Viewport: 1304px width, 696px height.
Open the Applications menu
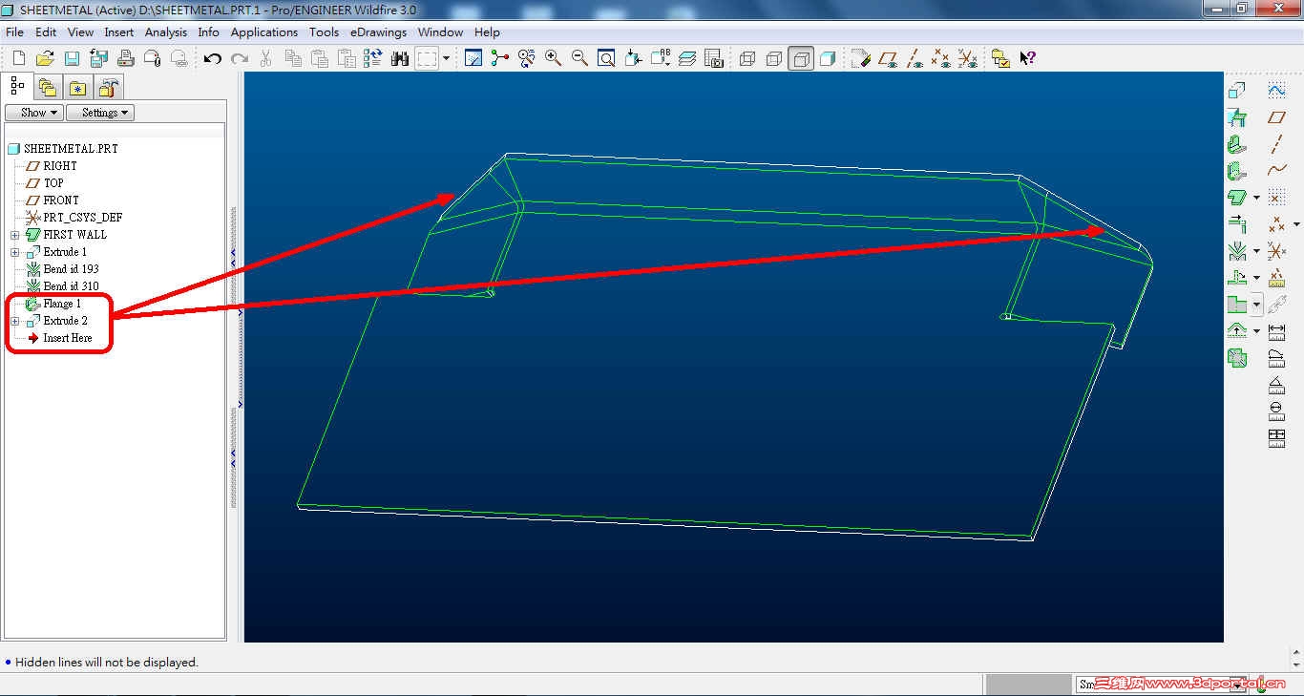(x=263, y=32)
